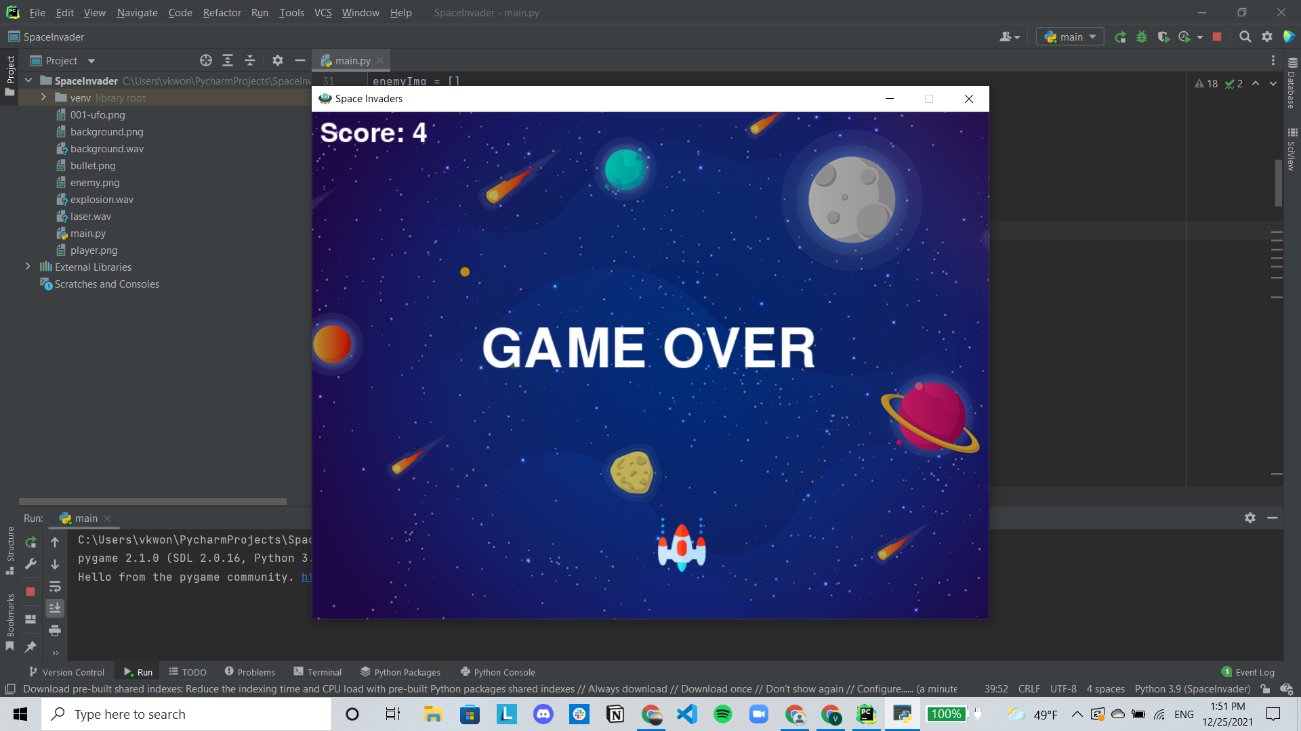Click Collapse All icon in Project panel
This screenshot has width=1301, height=731.
point(250,60)
